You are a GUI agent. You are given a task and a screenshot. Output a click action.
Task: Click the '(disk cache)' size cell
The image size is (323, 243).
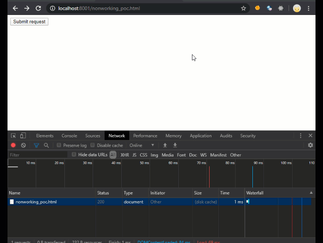(x=206, y=202)
